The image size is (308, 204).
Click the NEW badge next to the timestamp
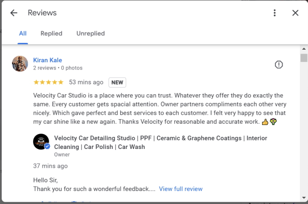click(x=117, y=83)
